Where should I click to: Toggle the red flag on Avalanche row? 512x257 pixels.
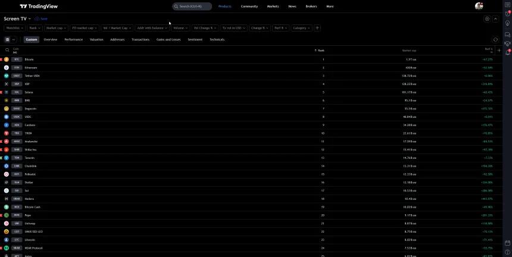[1, 141]
